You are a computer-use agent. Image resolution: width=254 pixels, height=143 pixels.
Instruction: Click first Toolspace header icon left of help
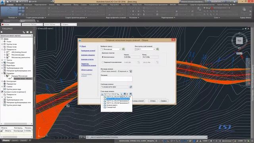click(24, 32)
